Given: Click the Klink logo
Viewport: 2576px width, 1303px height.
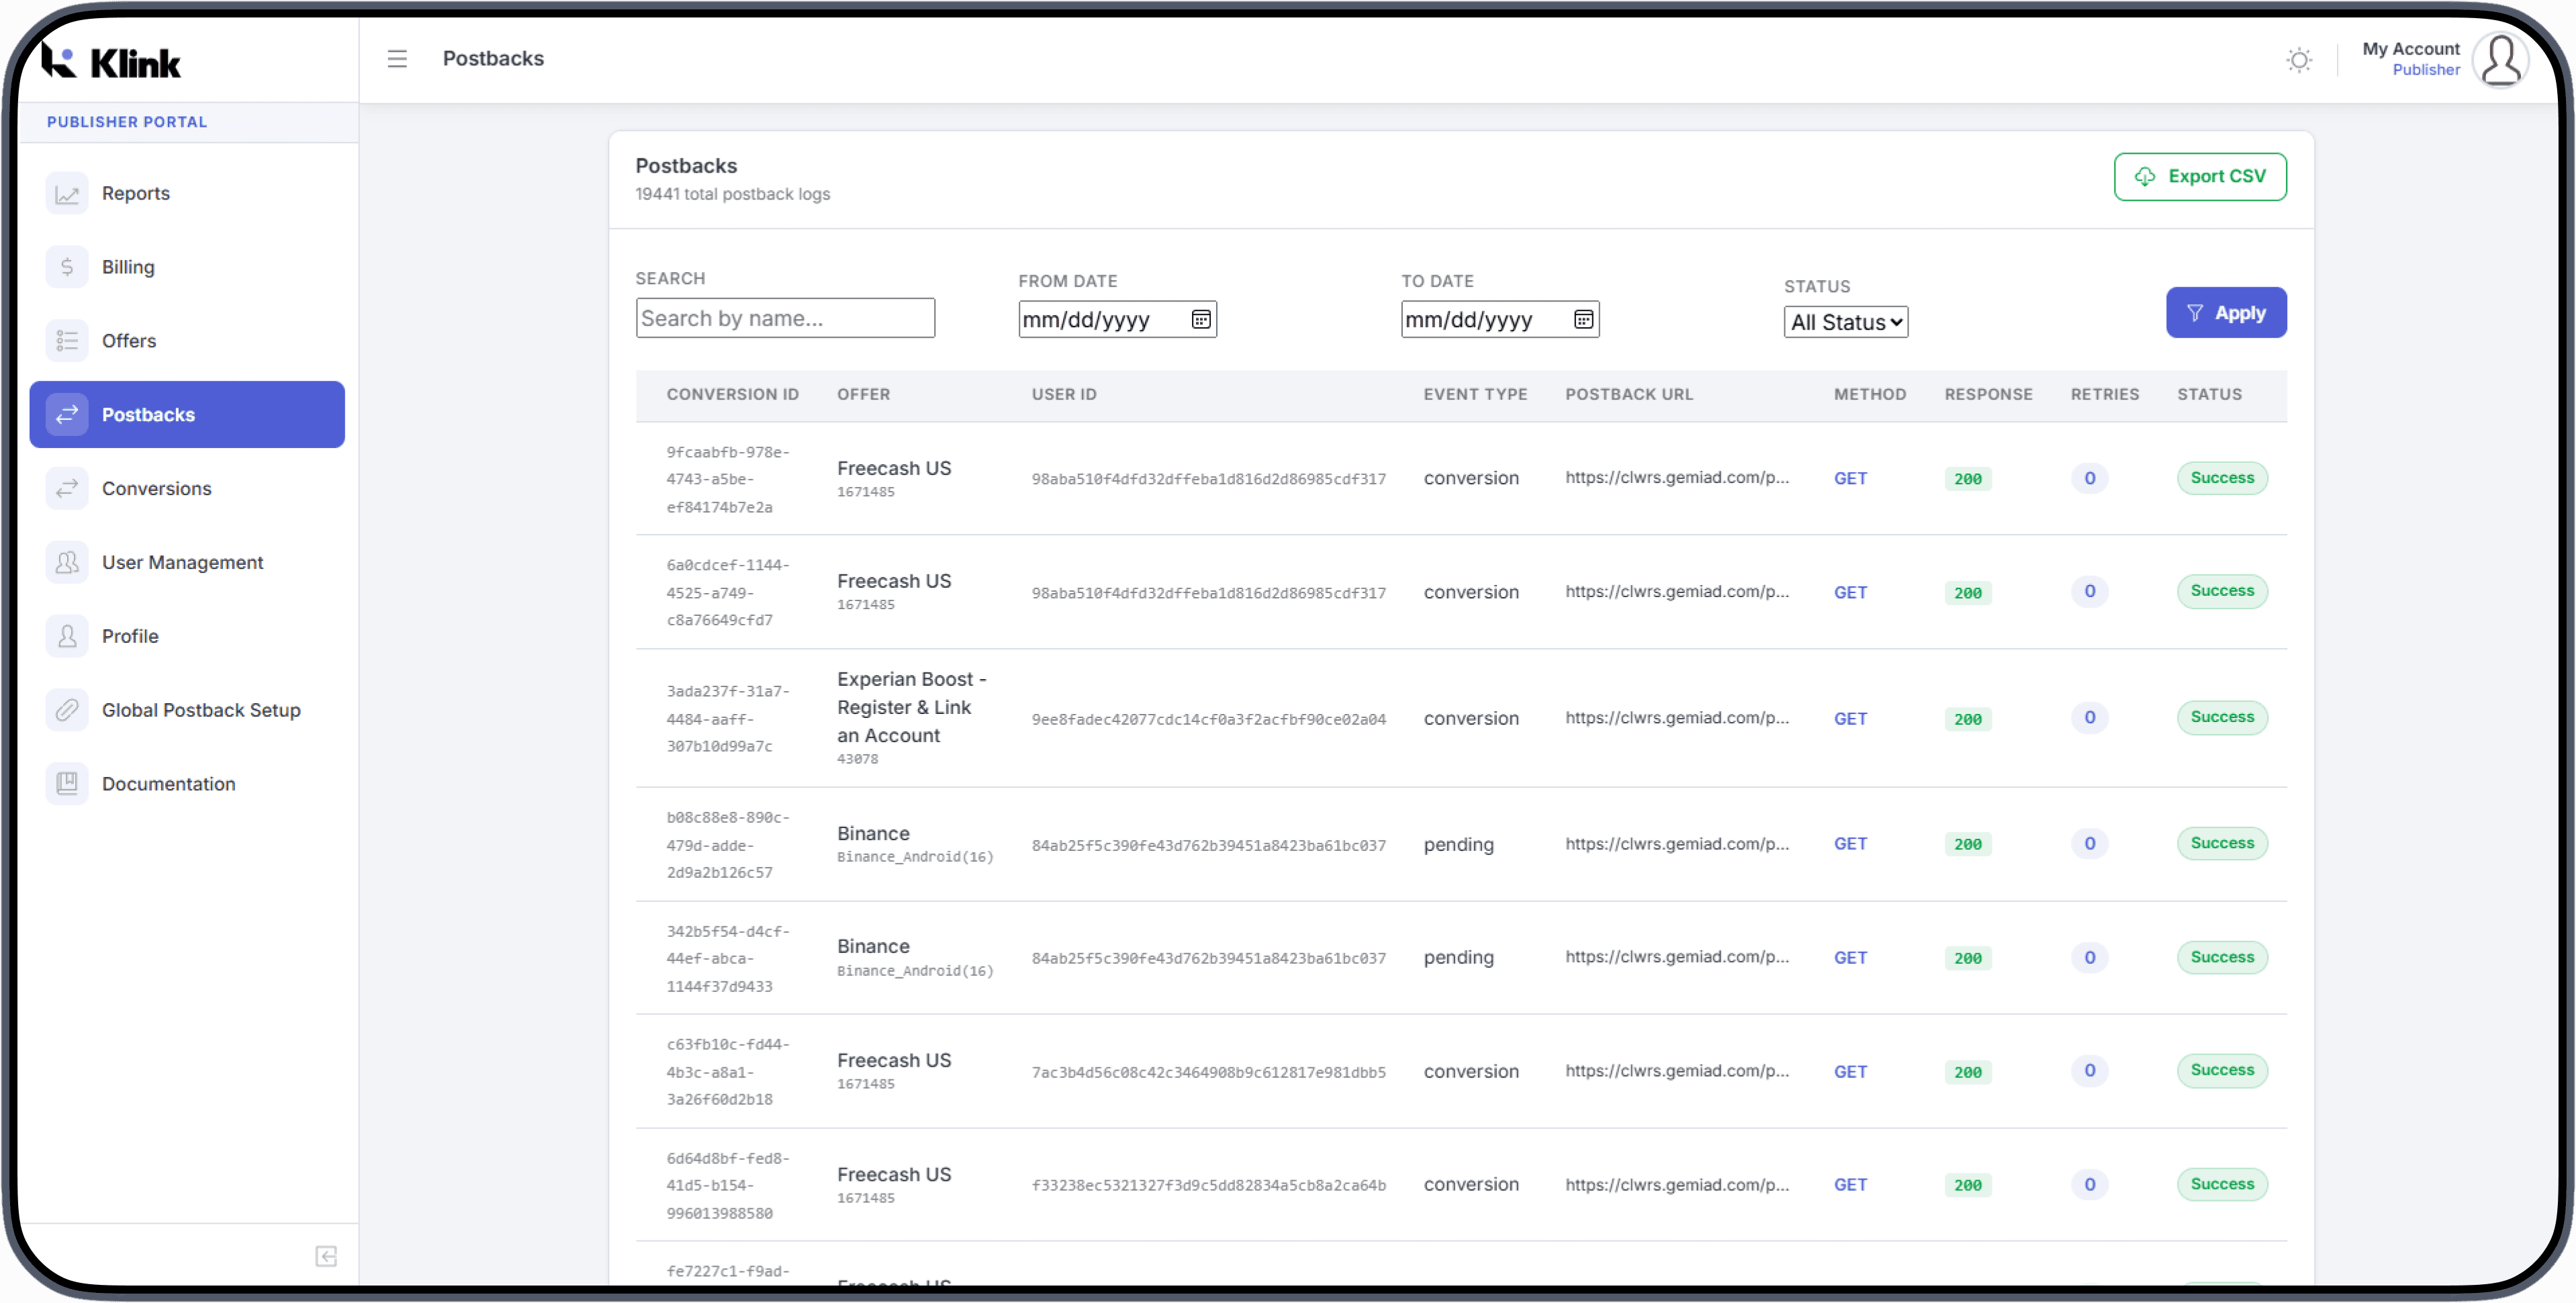Looking at the screenshot, I should [112, 62].
